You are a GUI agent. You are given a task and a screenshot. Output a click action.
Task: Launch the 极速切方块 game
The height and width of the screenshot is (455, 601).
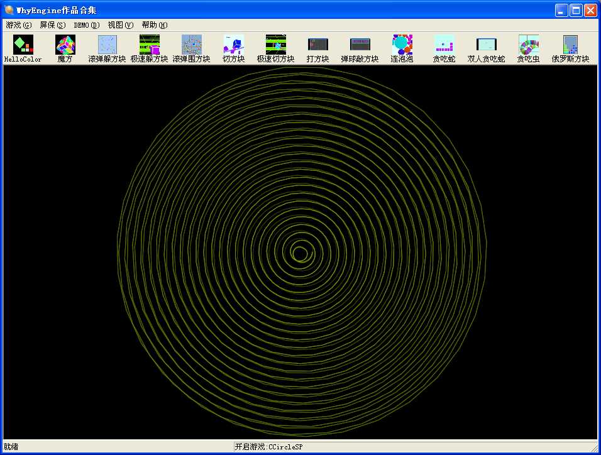tap(276, 45)
